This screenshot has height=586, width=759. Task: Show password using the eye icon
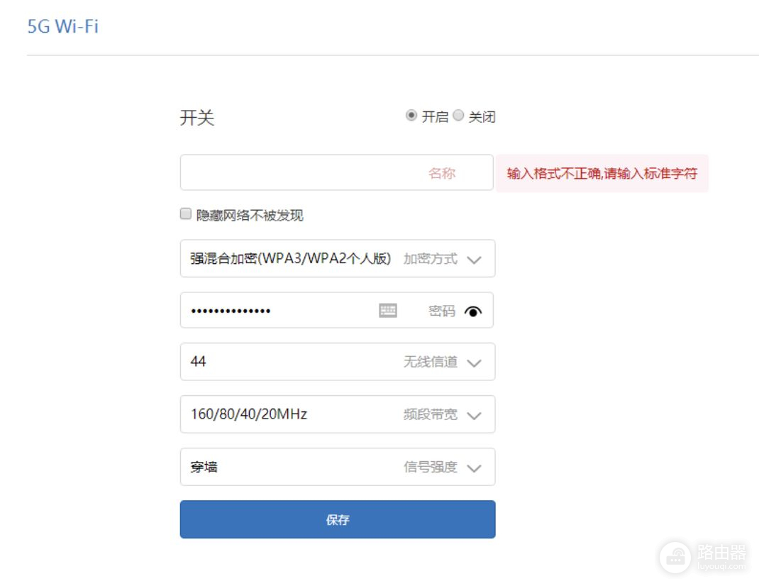click(x=473, y=311)
